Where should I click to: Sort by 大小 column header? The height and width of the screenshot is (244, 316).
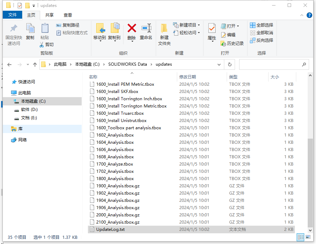click(x=275, y=77)
